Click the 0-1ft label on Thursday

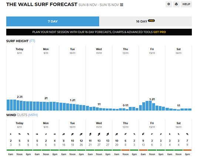pos(126,105)
